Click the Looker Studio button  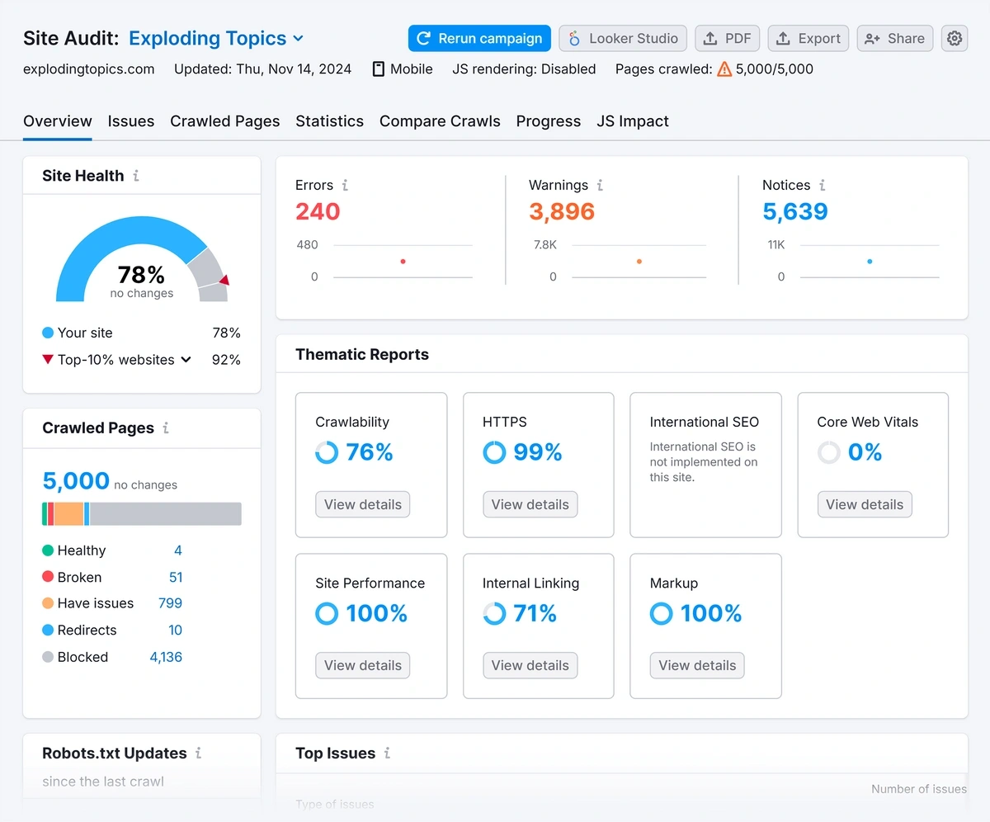623,39
